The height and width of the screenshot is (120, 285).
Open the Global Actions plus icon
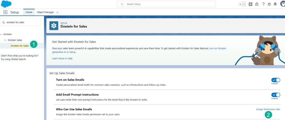point(250,4)
